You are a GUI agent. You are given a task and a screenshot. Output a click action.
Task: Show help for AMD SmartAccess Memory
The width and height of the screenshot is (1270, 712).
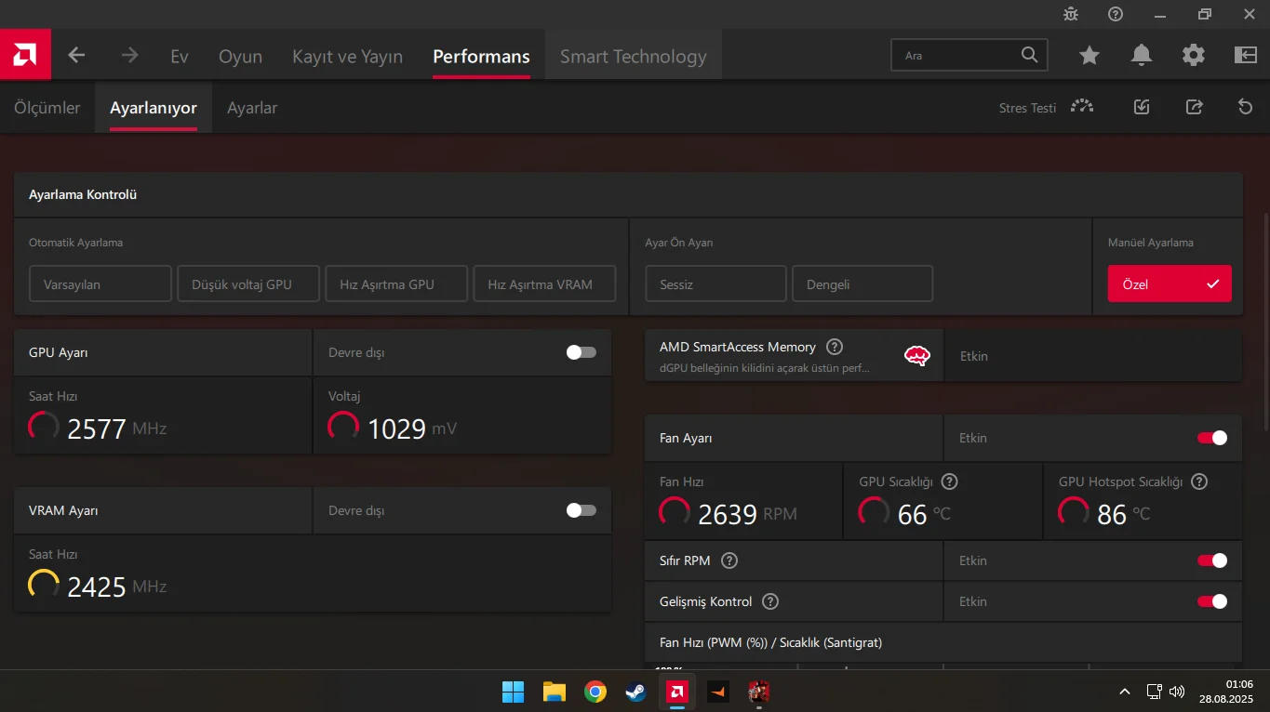pyautogui.click(x=835, y=347)
